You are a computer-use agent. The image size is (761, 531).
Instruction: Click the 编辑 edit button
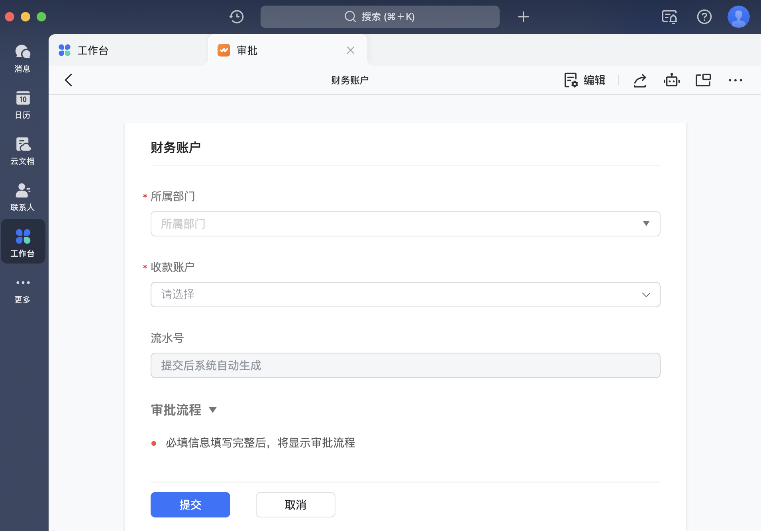[584, 80]
